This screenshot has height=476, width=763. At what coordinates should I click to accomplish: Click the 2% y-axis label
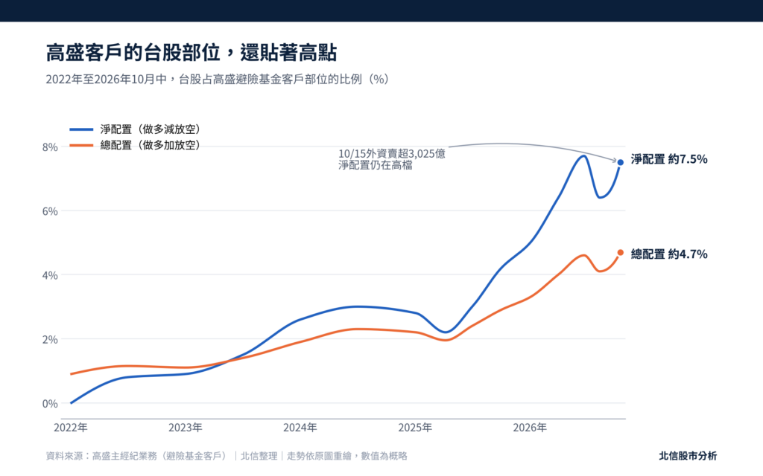50,339
